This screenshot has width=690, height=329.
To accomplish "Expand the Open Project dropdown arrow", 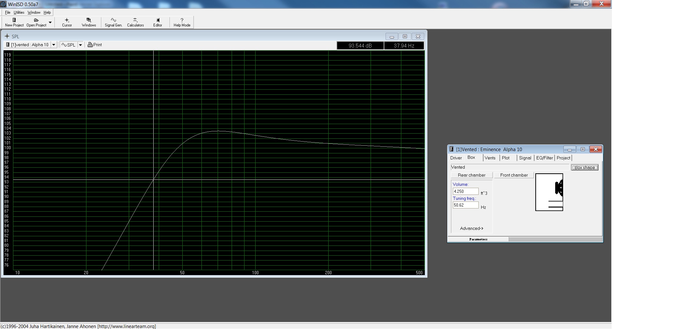I will coord(50,22).
